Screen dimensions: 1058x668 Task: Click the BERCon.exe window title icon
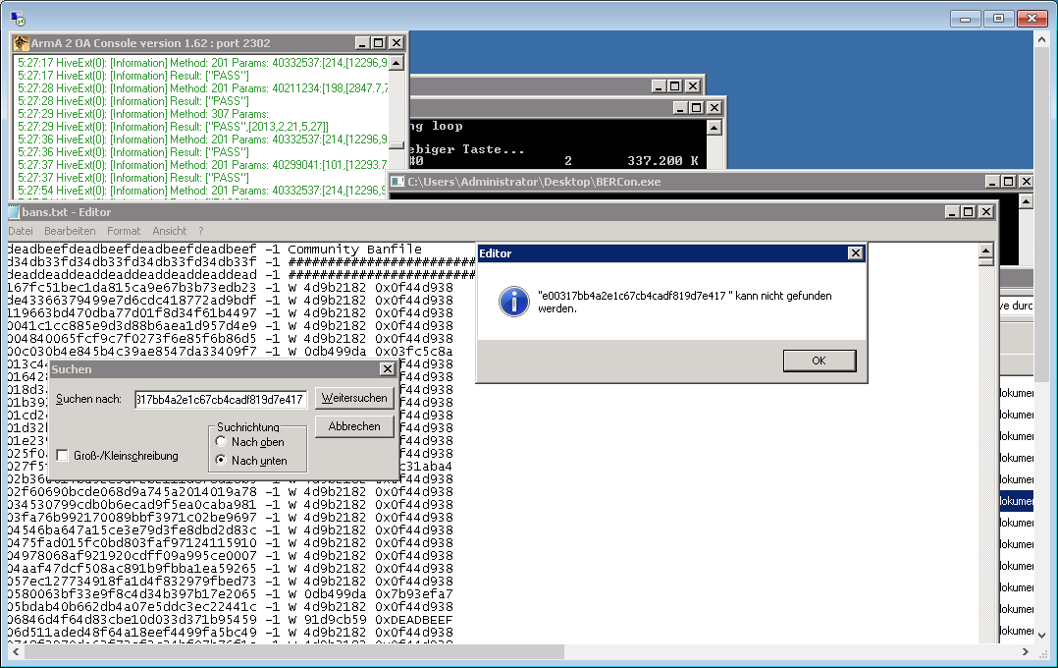tap(398, 182)
